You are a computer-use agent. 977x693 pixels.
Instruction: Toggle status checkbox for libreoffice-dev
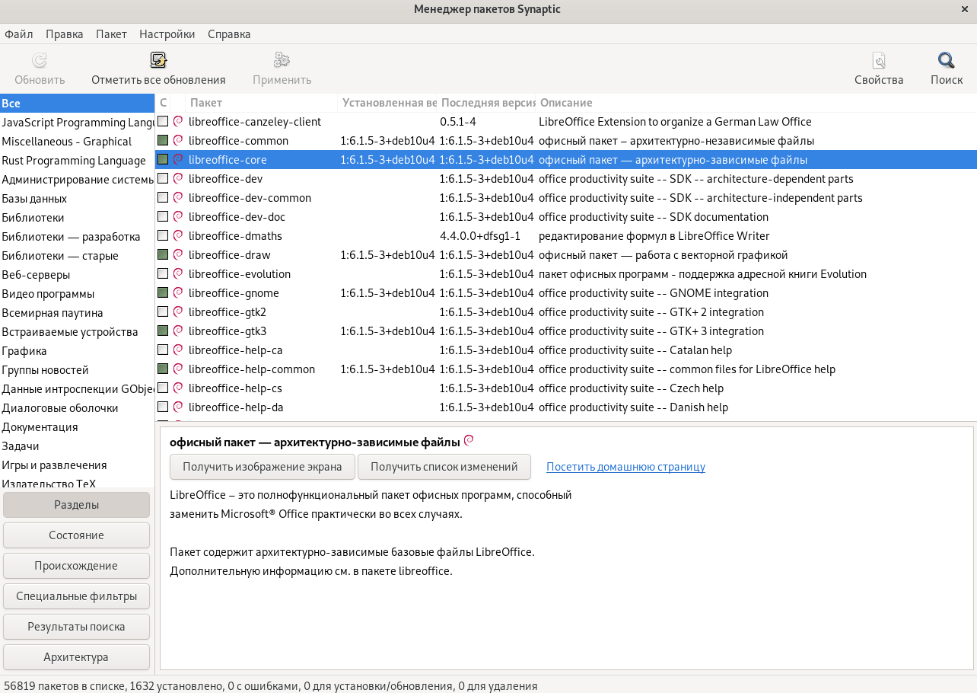click(x=163, y=179)
